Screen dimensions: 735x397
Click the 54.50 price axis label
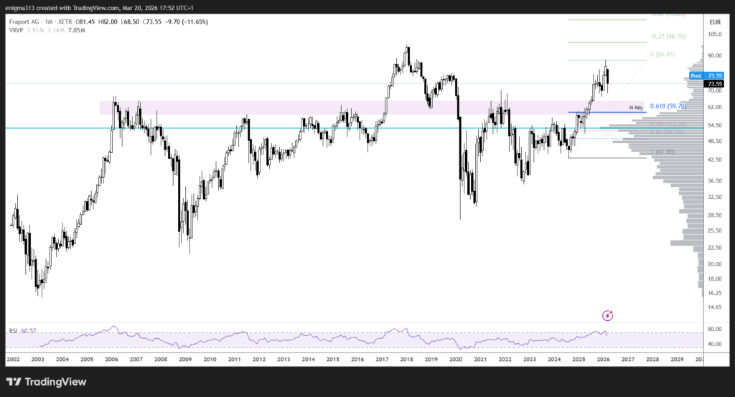(x=714, y=125)
